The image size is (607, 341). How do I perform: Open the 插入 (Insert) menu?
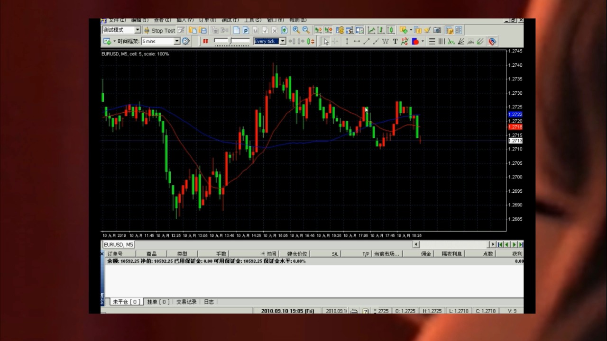point(185,20)
